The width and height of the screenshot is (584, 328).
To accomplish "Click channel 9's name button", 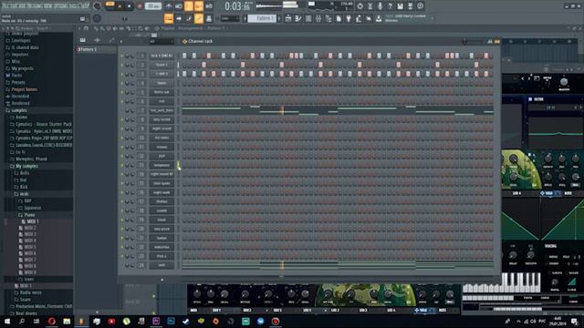I will coord(162,128).
